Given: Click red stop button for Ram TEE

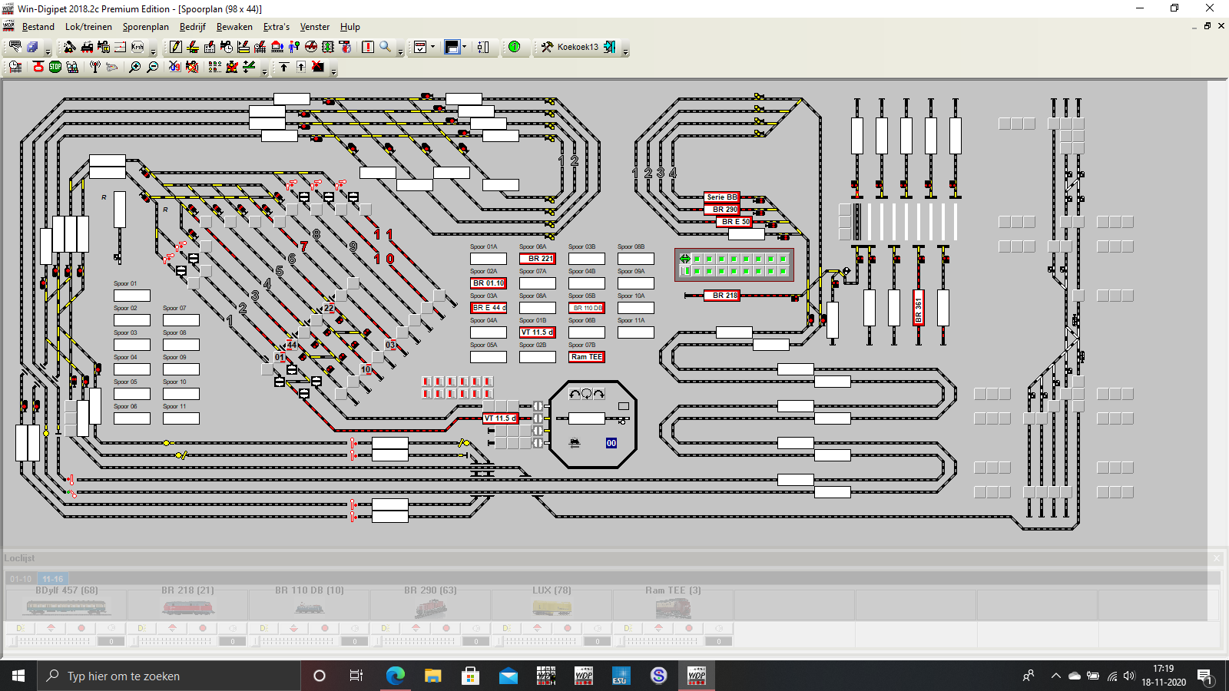Looking at the screenshot, I should point(688,628).
